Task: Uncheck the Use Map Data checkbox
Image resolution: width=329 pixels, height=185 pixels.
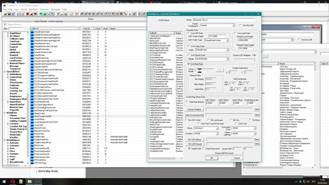Action: click(x=189, y=64)
